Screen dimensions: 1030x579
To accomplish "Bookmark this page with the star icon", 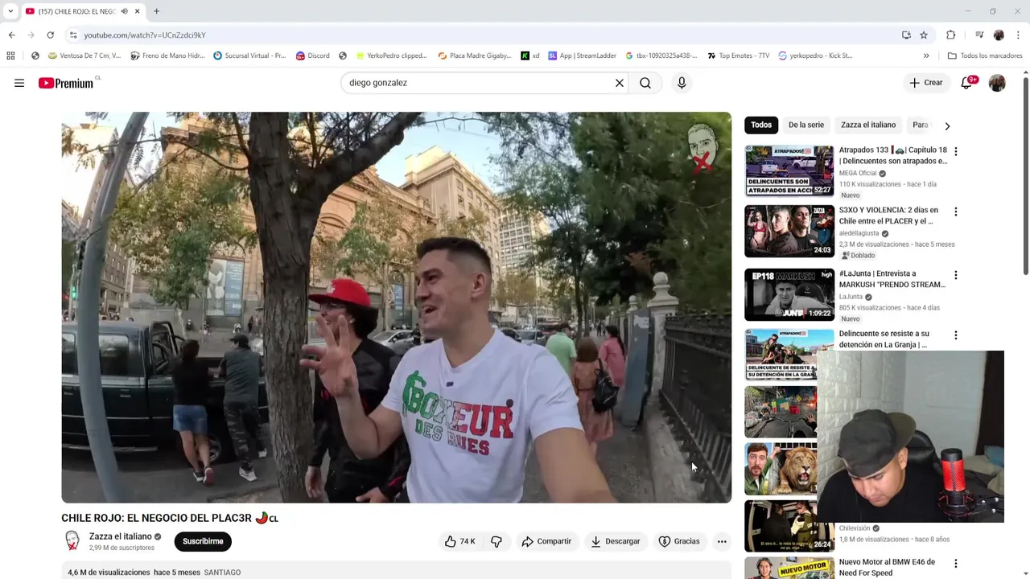I will pyautogui.click(x=924, y=35).
